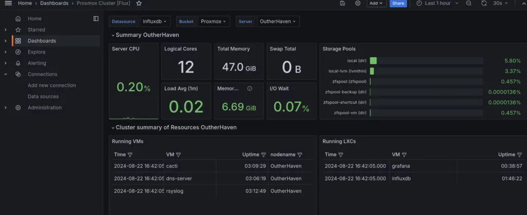
Task: Open the Proxmox bucket dropdown
Action: 214,21
